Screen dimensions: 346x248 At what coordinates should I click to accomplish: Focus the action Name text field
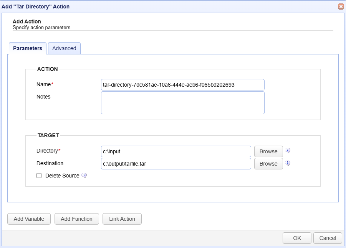pos(183,85)
